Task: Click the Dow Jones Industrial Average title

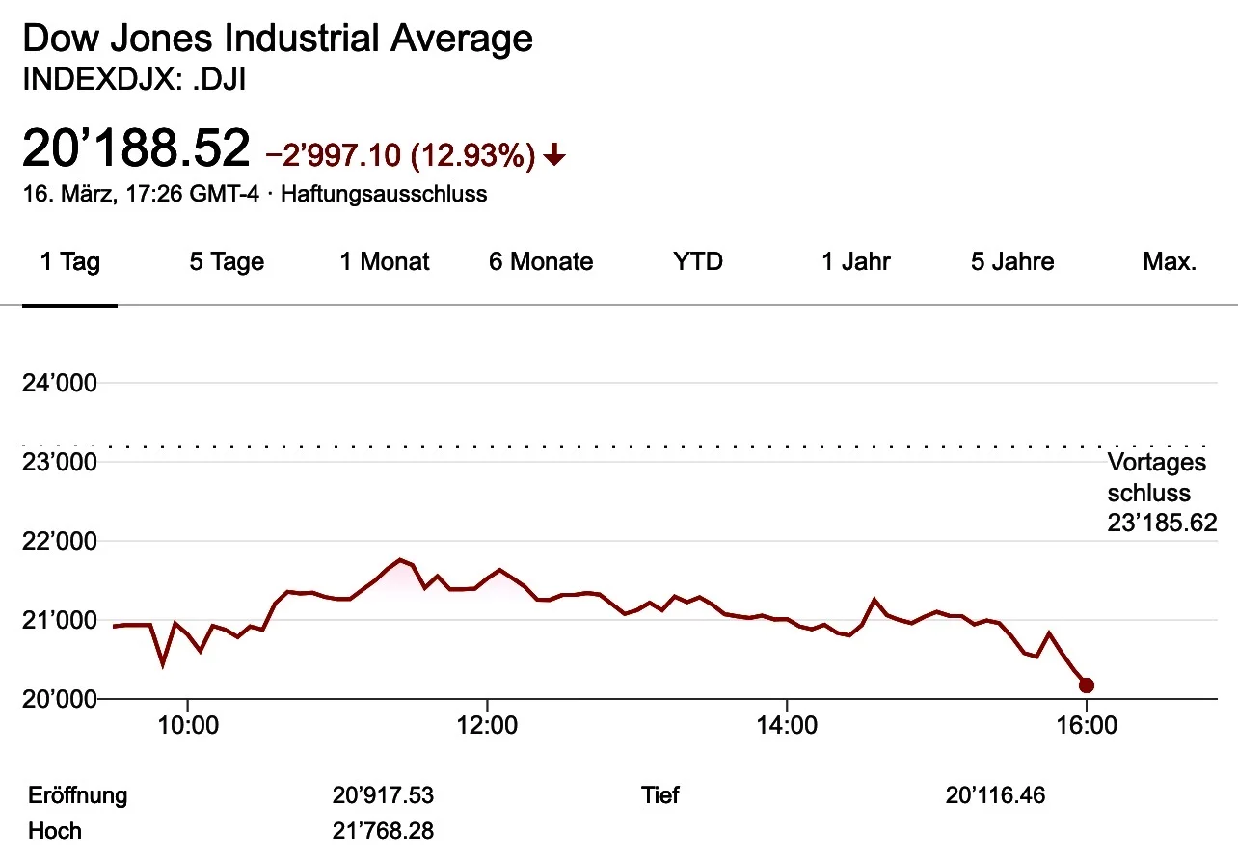Action: coord(278,40)
